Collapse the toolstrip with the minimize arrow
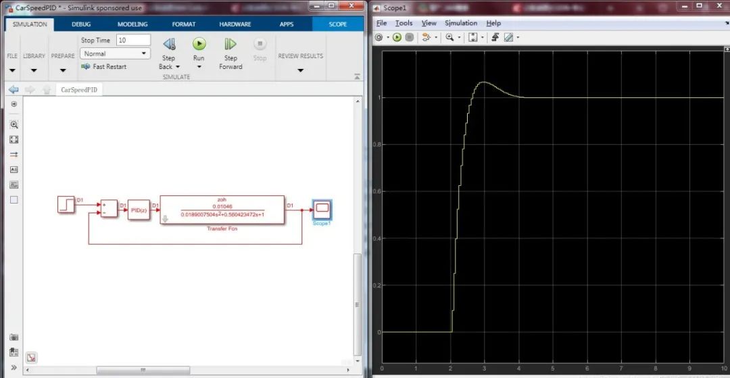730x378 pixels. coord(357,77)
